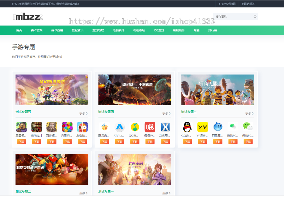Click 下载 under 爬塔鬼才
This screenshot has width=284, height=197.
pos(37,142)
